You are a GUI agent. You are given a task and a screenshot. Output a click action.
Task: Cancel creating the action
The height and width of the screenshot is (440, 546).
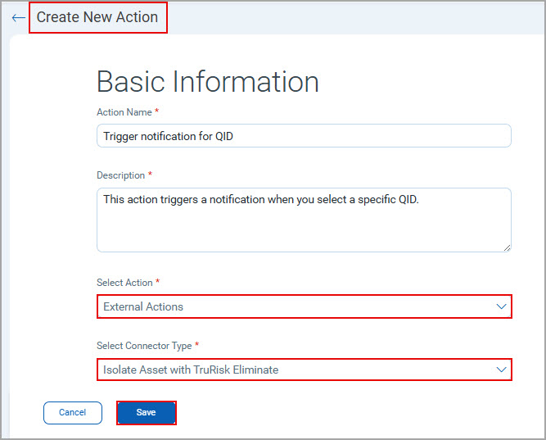click(x=72, y=413)
